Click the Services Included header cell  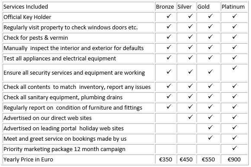79,6
